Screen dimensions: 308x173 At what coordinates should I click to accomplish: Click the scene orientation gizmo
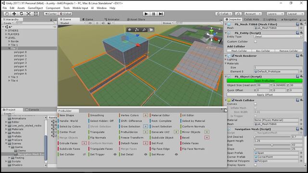pyautogui.click(x=212, y=36)
